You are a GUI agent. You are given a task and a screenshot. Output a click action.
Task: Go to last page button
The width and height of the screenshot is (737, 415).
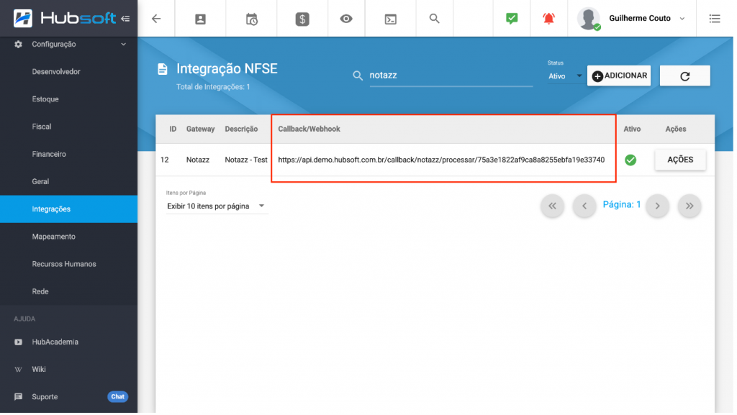pos(689,206)
